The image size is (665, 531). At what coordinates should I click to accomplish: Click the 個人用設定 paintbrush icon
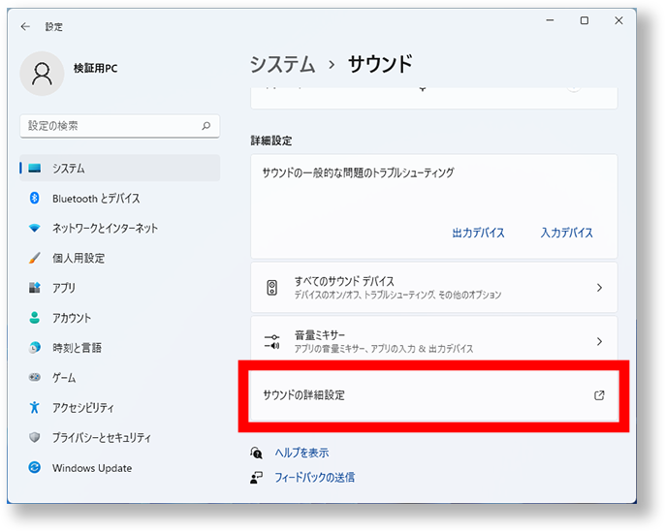pyautogui.click(x=35, y=258)
